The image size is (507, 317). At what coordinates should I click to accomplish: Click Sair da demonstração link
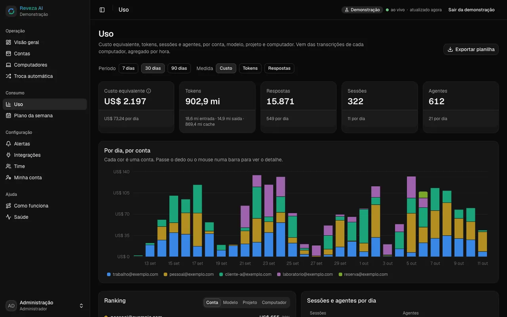tap(471, 10)
